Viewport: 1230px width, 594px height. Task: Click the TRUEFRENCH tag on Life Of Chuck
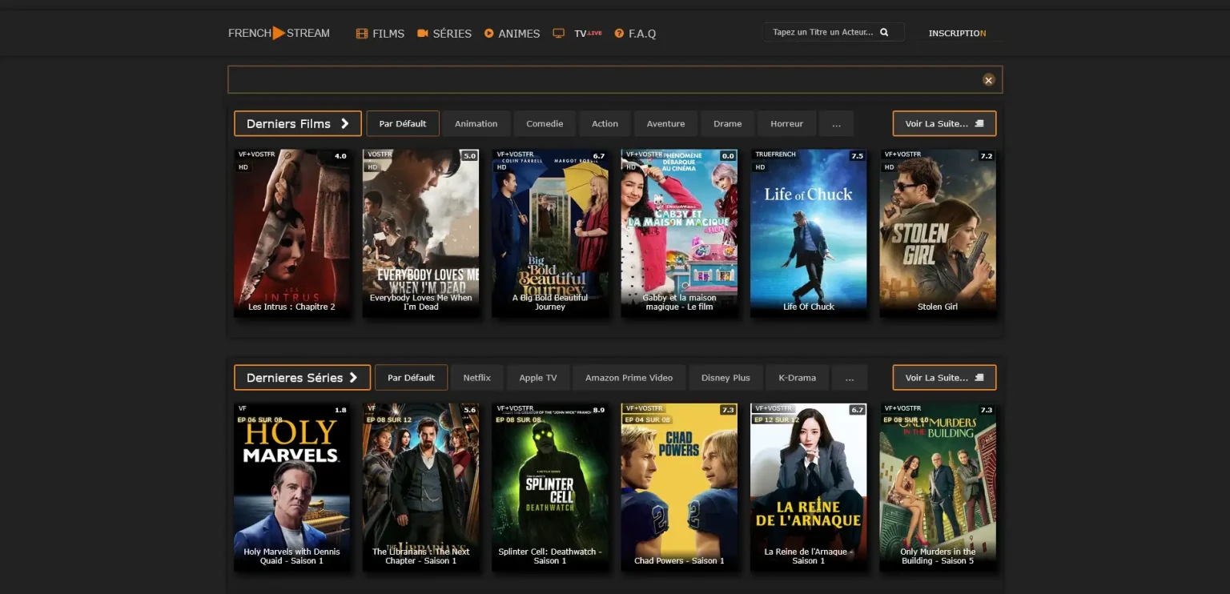[x=775, y=155]
